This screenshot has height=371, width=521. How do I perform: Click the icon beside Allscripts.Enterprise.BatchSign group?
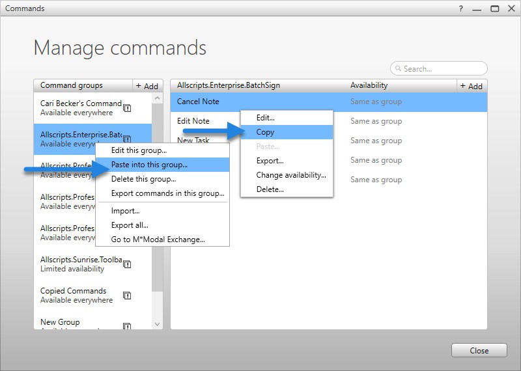tap(128, 139)
